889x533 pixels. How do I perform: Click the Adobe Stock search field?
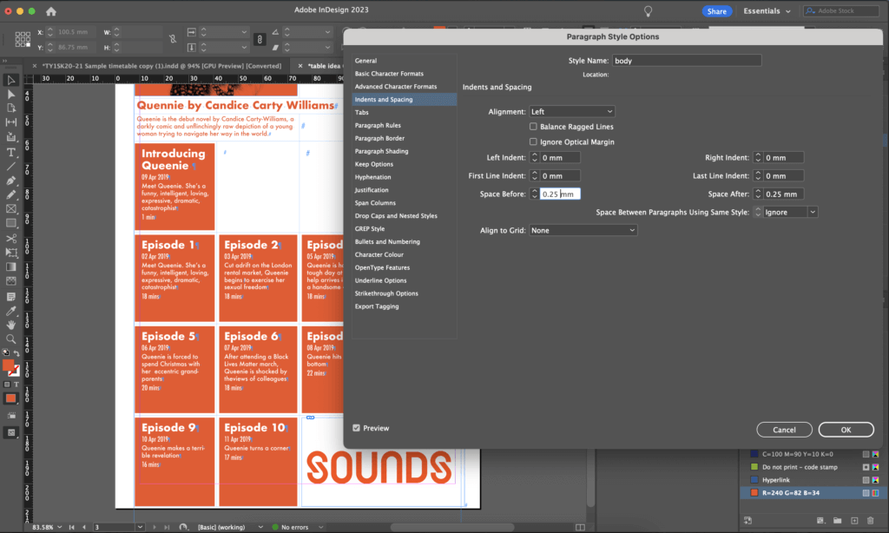(840, 10)
